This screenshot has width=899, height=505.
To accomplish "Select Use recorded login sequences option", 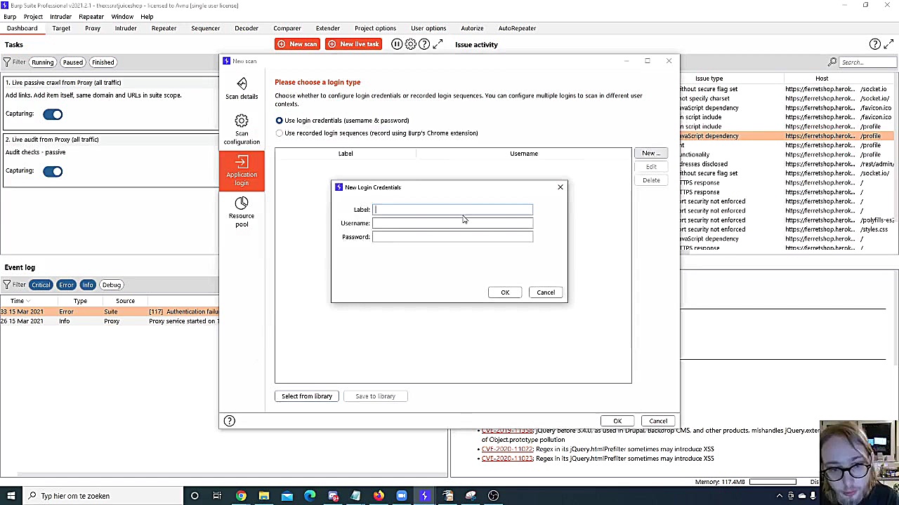I will (x=280, y=133).
